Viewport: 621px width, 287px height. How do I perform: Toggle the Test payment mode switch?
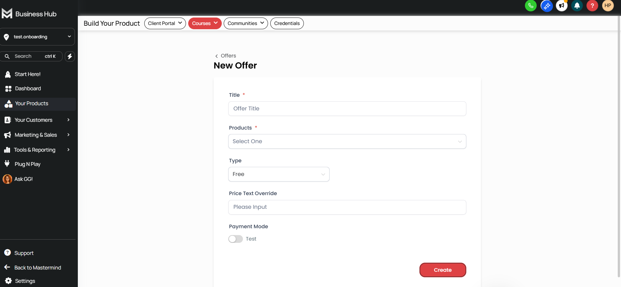[235, 239]
